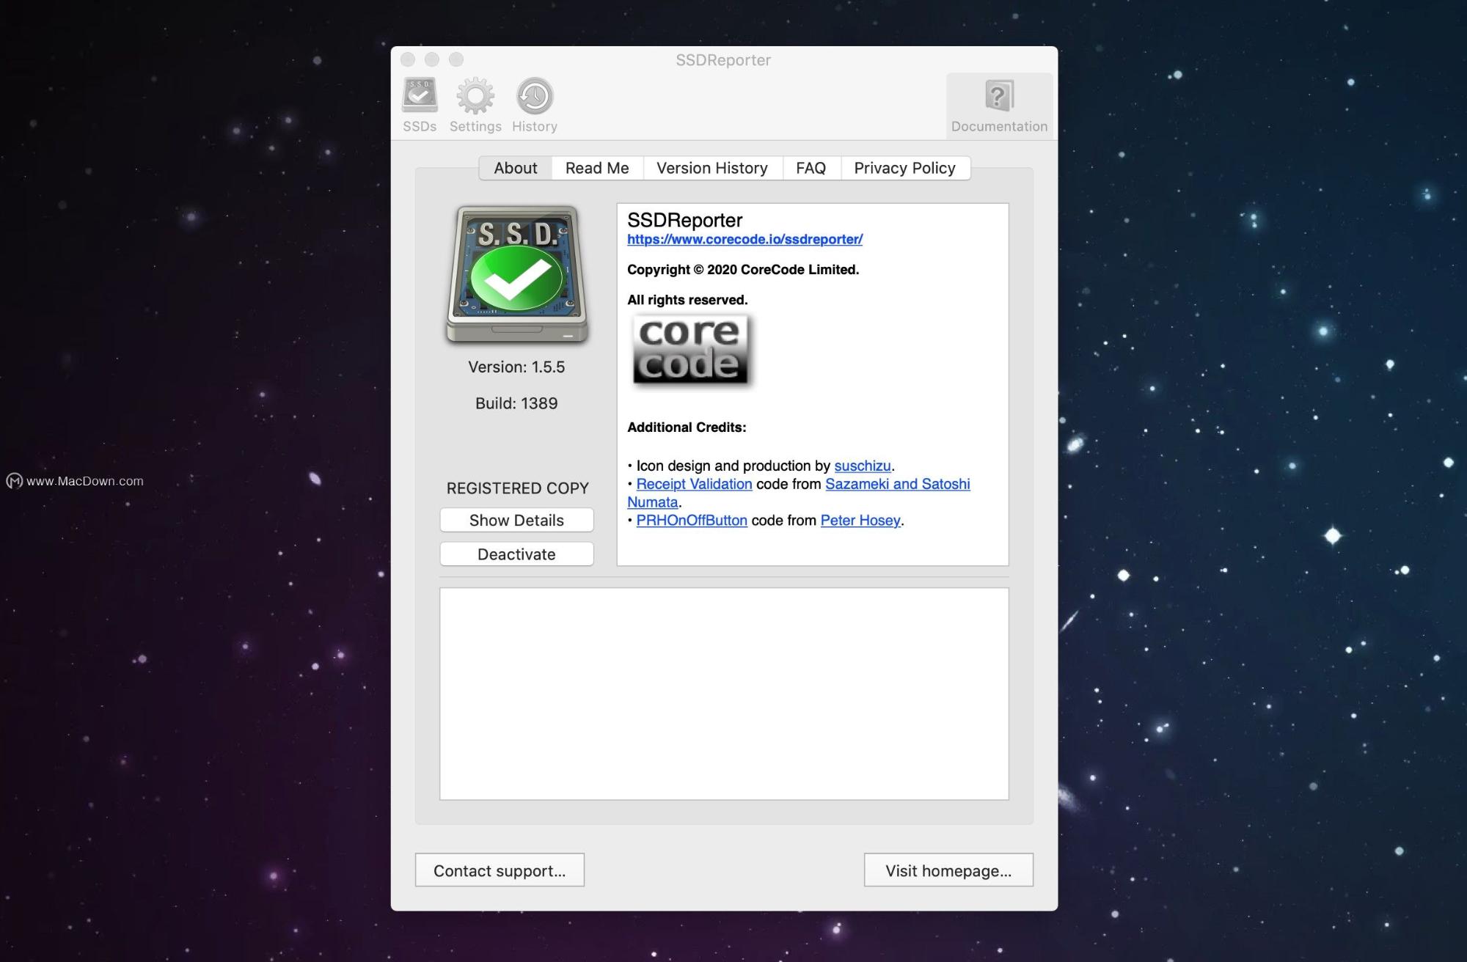
Task: Close the SSDReporter window
Action: (408, 59)
